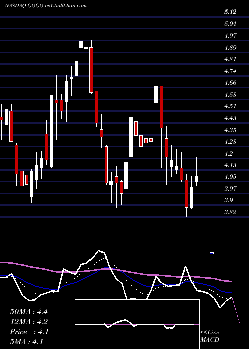Screen dimensions: 249x349
Task: Click the 4.35 price axis label
Action: pyautogui.click(x=230, y=130)
